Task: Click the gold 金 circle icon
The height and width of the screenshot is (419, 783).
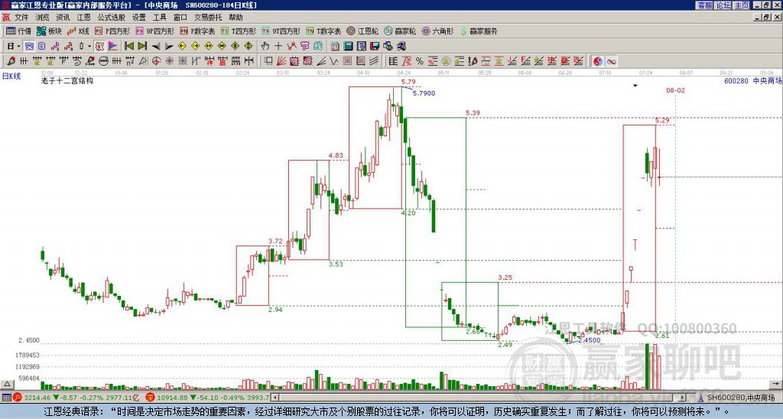Action: pyautogui.click(x=446, y=61)
